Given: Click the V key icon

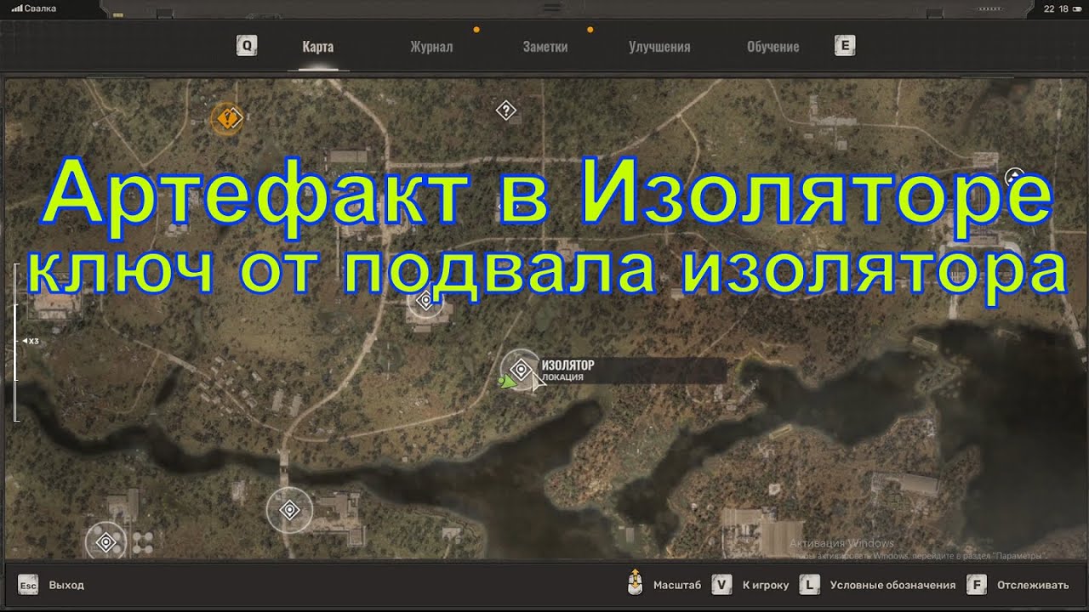Looking at the screenshot, I should coord(722,585).
